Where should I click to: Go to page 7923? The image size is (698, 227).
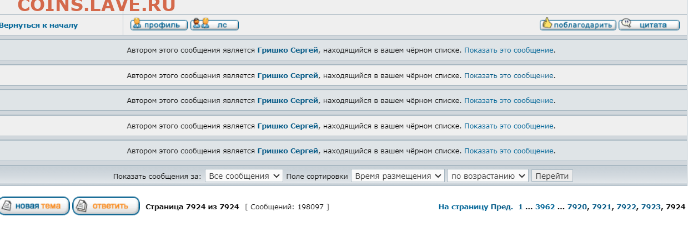[651, 207]
